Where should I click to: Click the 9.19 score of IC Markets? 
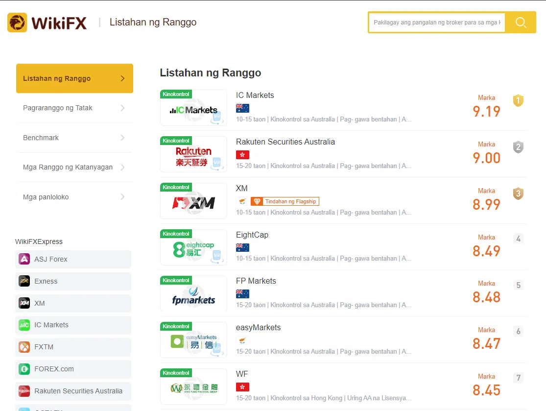pos(486,112)
